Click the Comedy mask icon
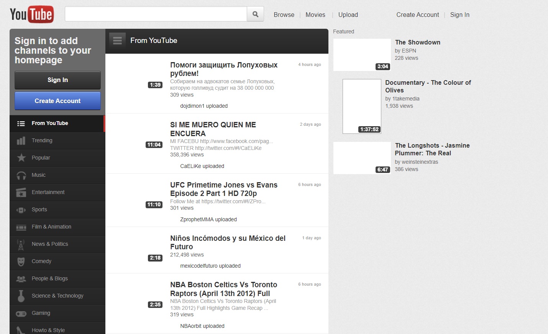 (21, 262)
